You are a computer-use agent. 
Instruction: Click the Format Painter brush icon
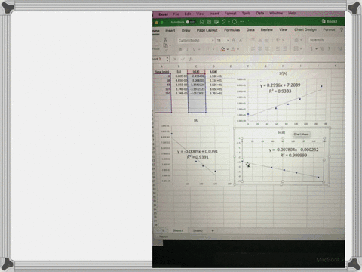click(166, 51)
